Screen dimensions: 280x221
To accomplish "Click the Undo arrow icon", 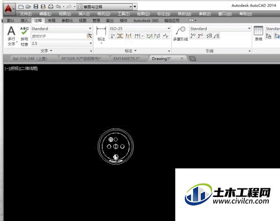I will pos(58,7).
